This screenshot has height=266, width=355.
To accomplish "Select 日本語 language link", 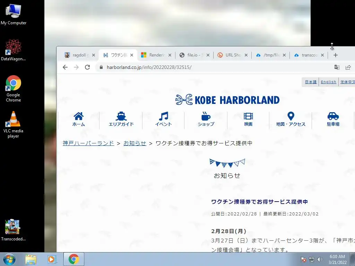I will (x=311, y=82).
